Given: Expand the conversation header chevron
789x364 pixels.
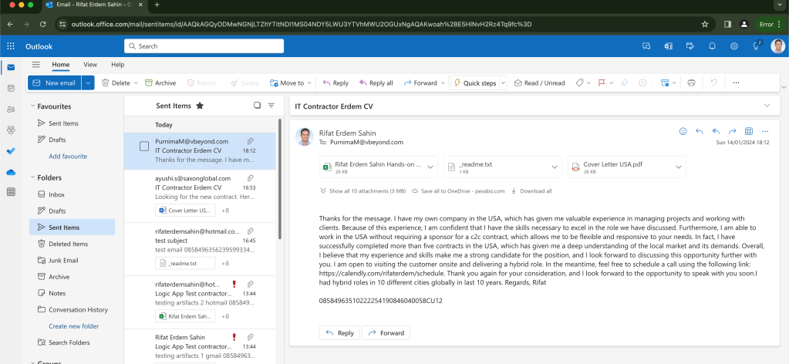Looking at the screenshot, I should tap(767, 106).
